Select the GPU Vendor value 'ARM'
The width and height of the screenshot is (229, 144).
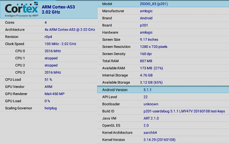48,87
